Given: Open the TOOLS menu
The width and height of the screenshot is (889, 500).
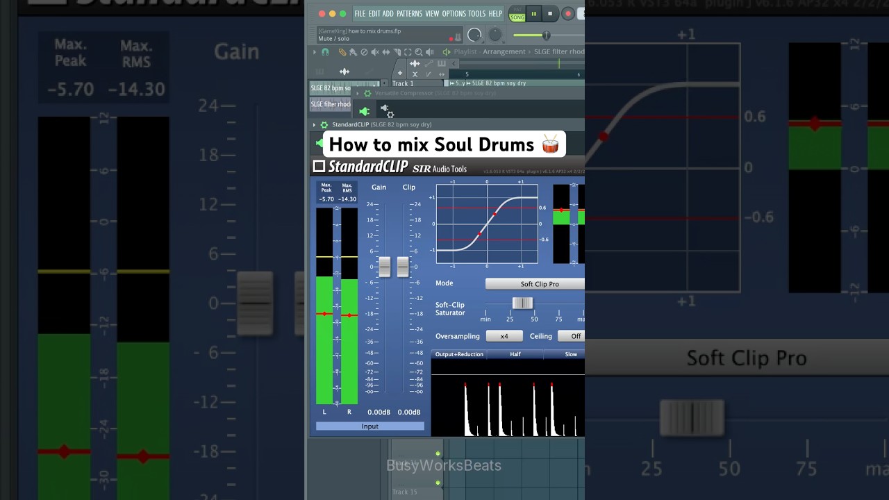Looking at the screenshot, I should (x=477, y=14).
